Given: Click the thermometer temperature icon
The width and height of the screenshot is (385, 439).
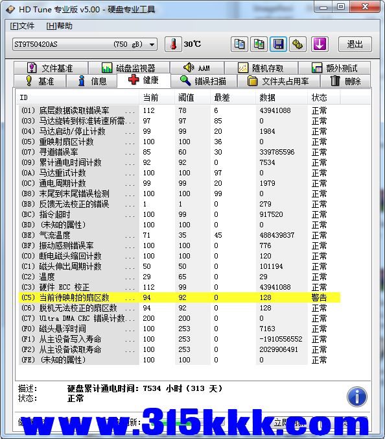Looking at the screenshot, I should click(173, 44).
